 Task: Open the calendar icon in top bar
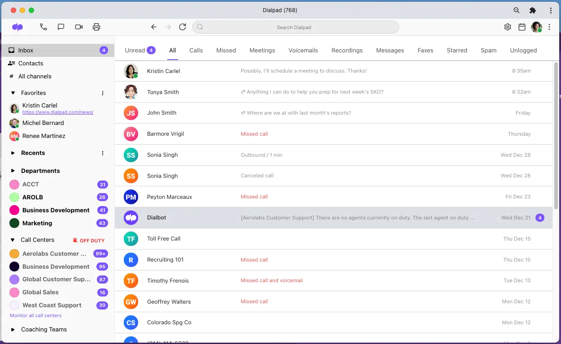(x=522, y=27)
